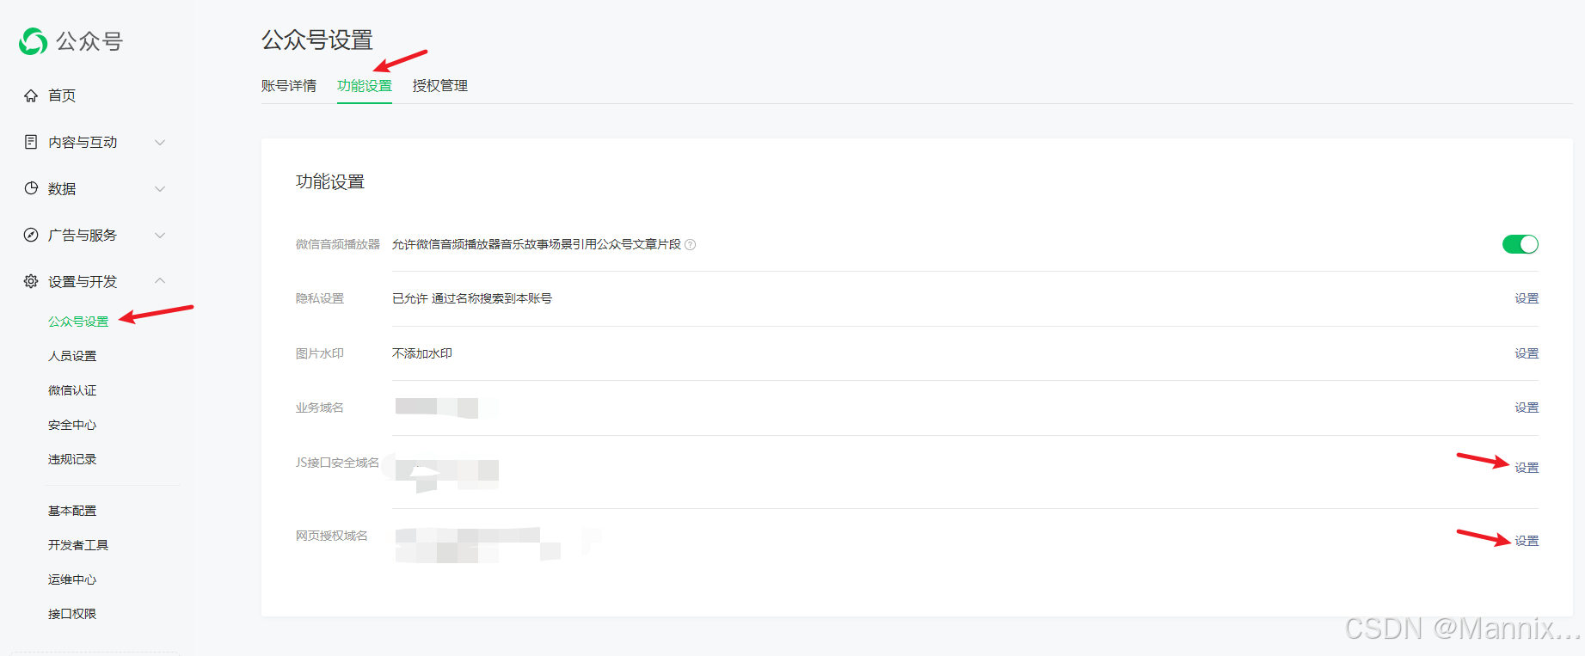Click the document icon beside 内容与互动
This screenshot has width=1585, height=656.
click(x=31, y=142)
